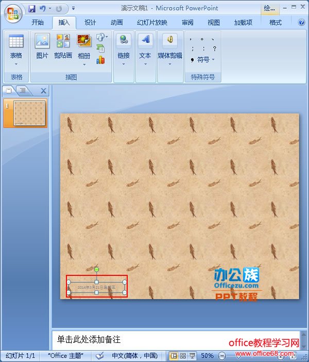Insert the comma special symbol

(191, 39)
